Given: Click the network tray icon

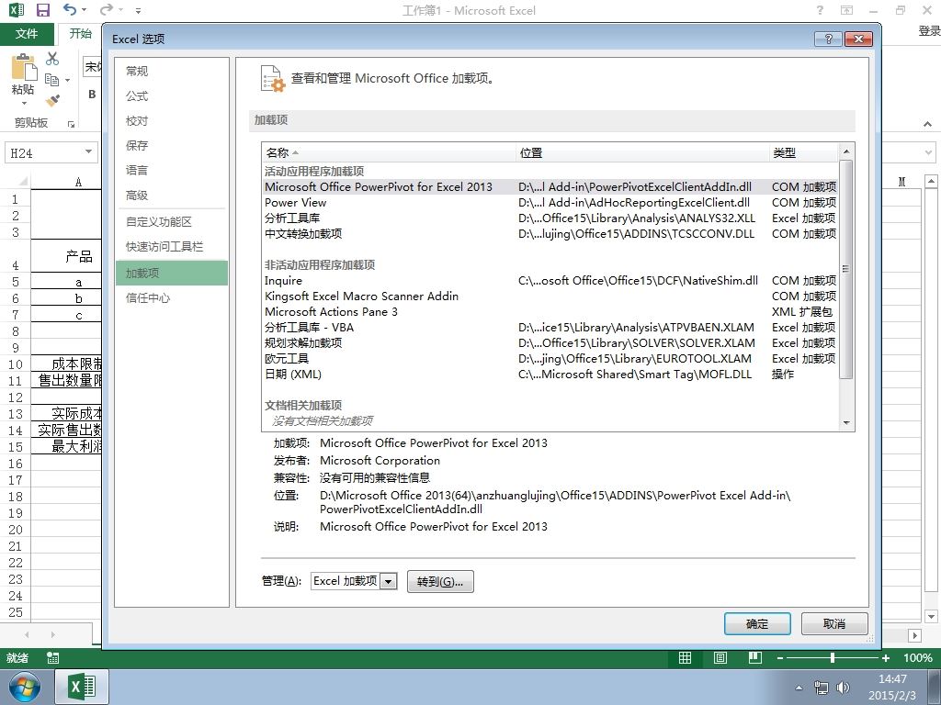Looking at the screenshot, I should click(x=821, y=688).
